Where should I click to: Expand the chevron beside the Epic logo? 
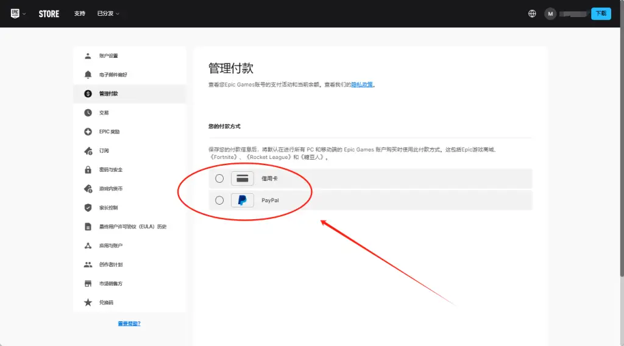pos(24,13)
